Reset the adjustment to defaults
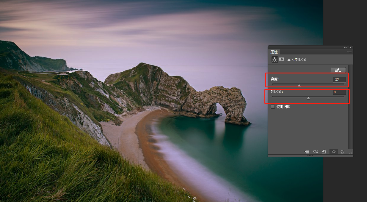Image resolution: width=367 pixels, height=202 pixels. point(324,152)
